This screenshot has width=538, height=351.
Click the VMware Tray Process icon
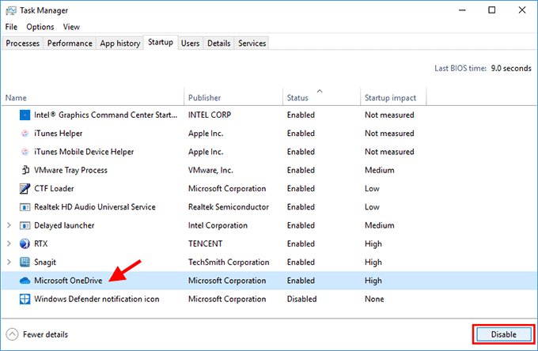tap(25, 170)
